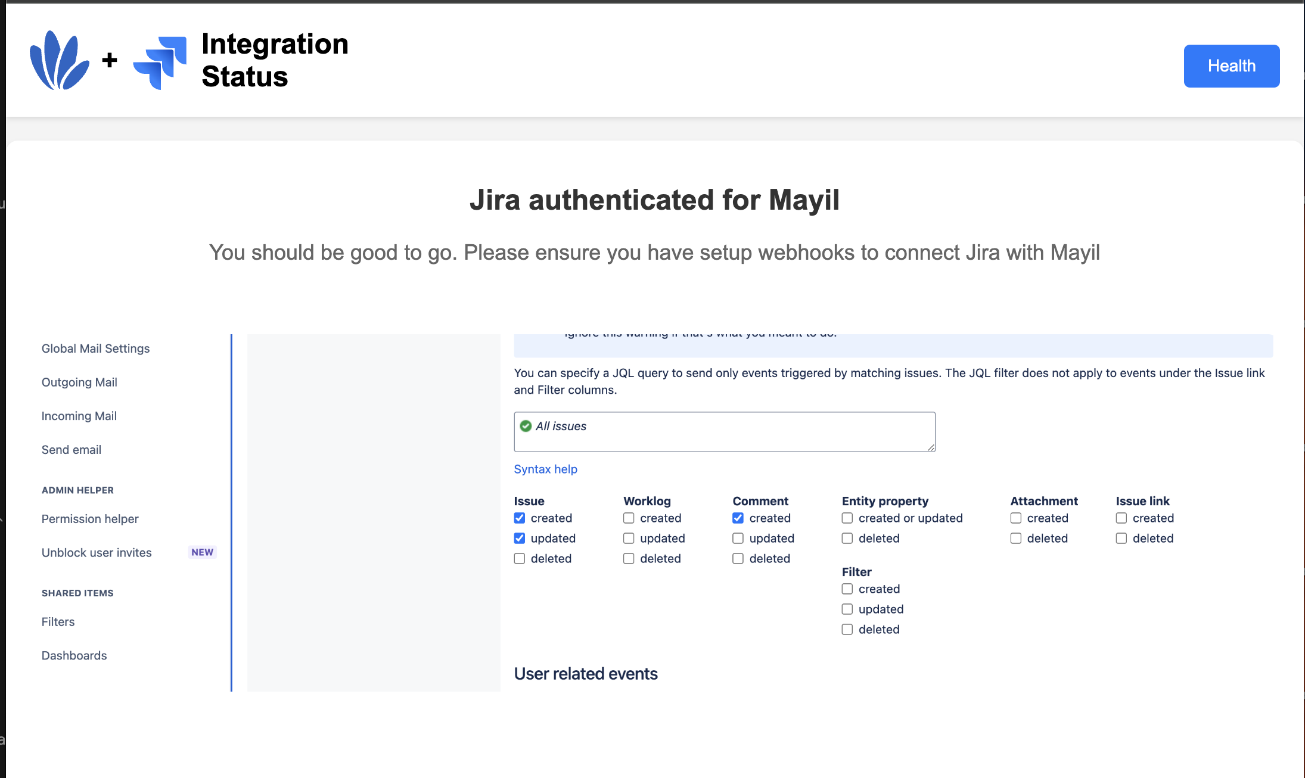Click the Jira logo in the header
Screen dimensions: 1305x778
(x=159, y=61)
